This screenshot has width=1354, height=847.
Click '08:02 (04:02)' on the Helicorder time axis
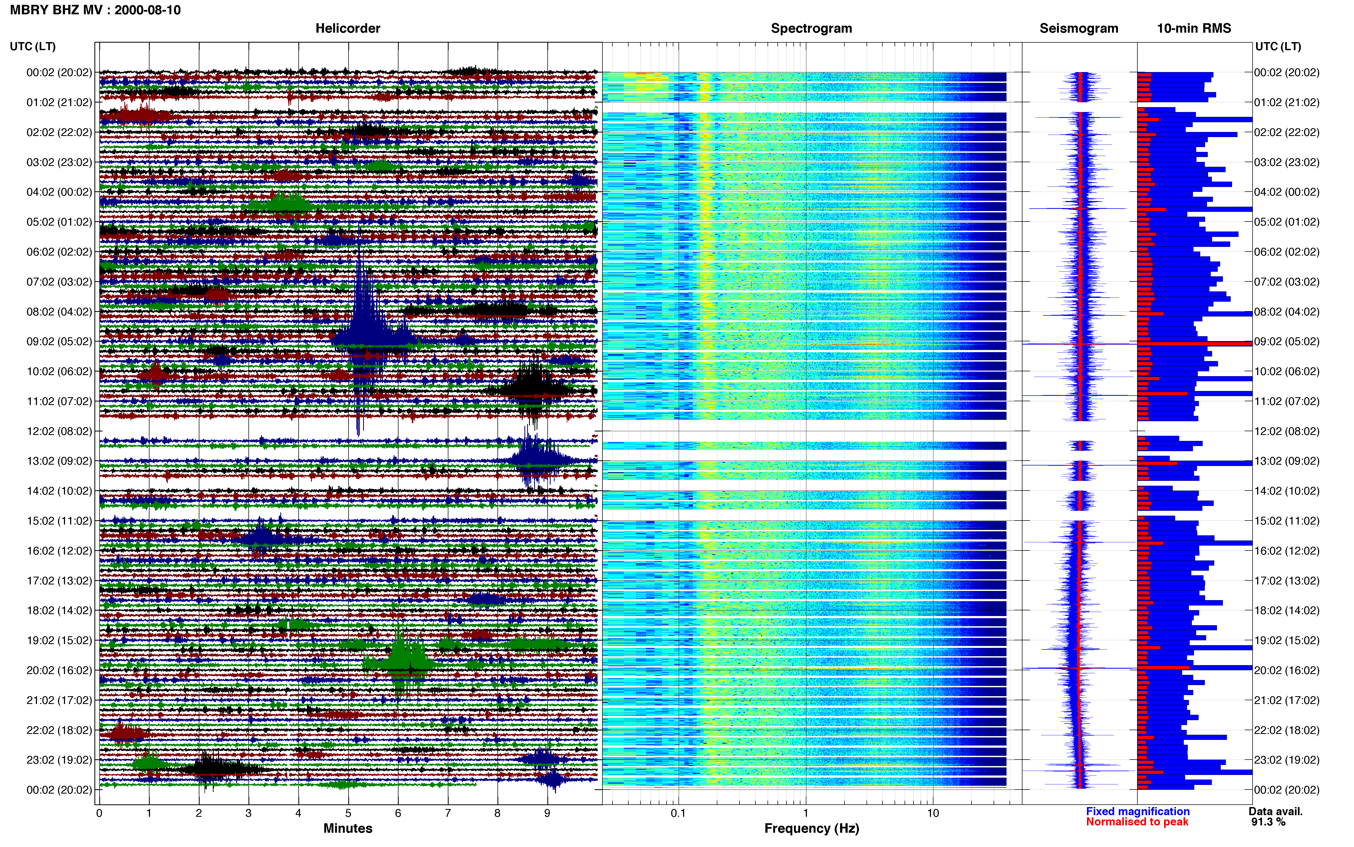(59, 311)
